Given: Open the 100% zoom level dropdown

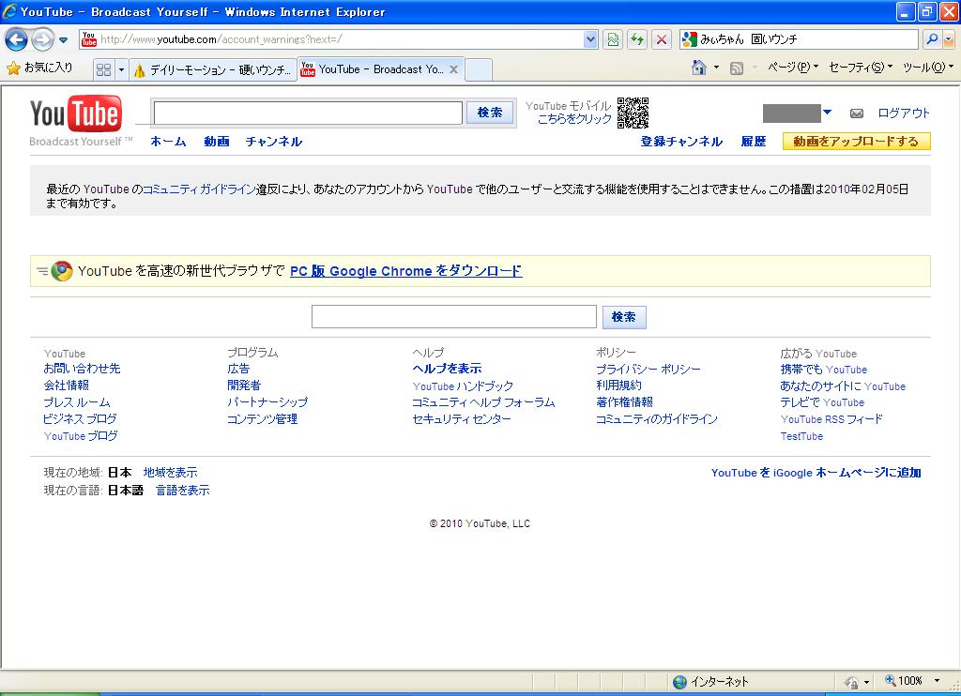Looking at the screenshot, I should point(937,681).
